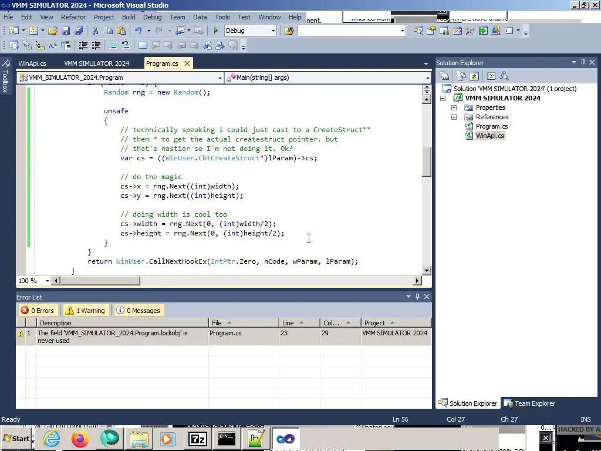Image resolution: width=601 pixels, height=451 pixels.
Task: Click the Open File folder icon
Action: (53, 31)
